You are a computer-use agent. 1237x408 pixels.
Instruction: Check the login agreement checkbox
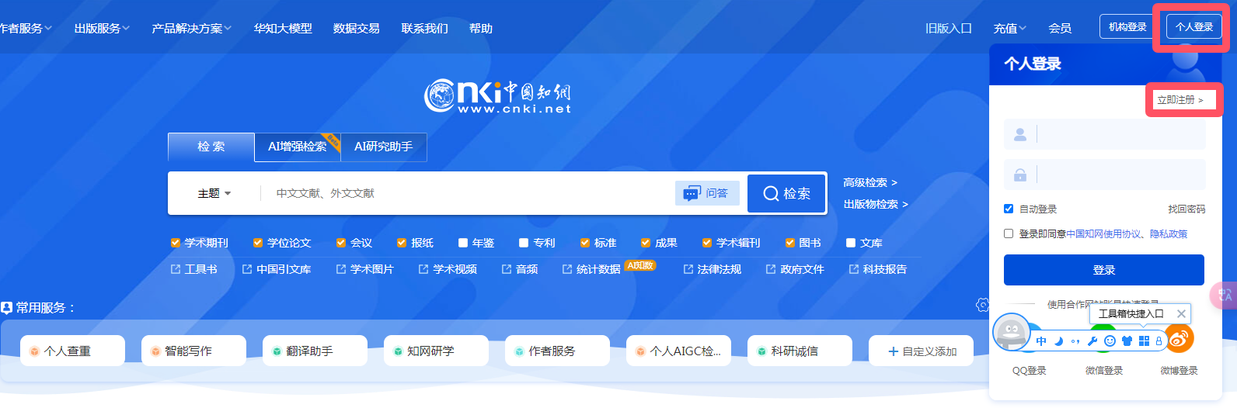click(x=1009, y=233)
